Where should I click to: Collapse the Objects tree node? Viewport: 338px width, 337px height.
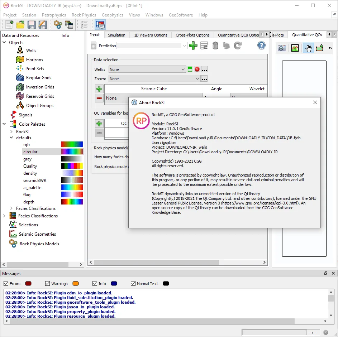[x=4, y=42]
